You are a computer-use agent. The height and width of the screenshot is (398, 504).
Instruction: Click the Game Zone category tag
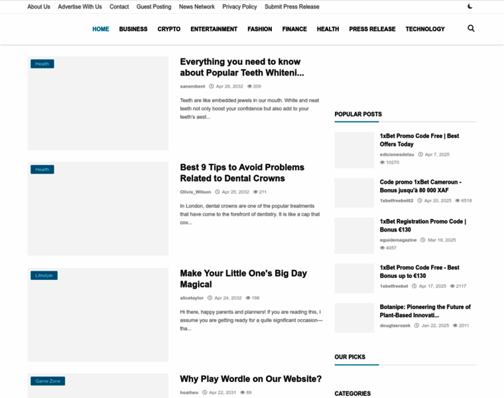(x=48, y=381)
